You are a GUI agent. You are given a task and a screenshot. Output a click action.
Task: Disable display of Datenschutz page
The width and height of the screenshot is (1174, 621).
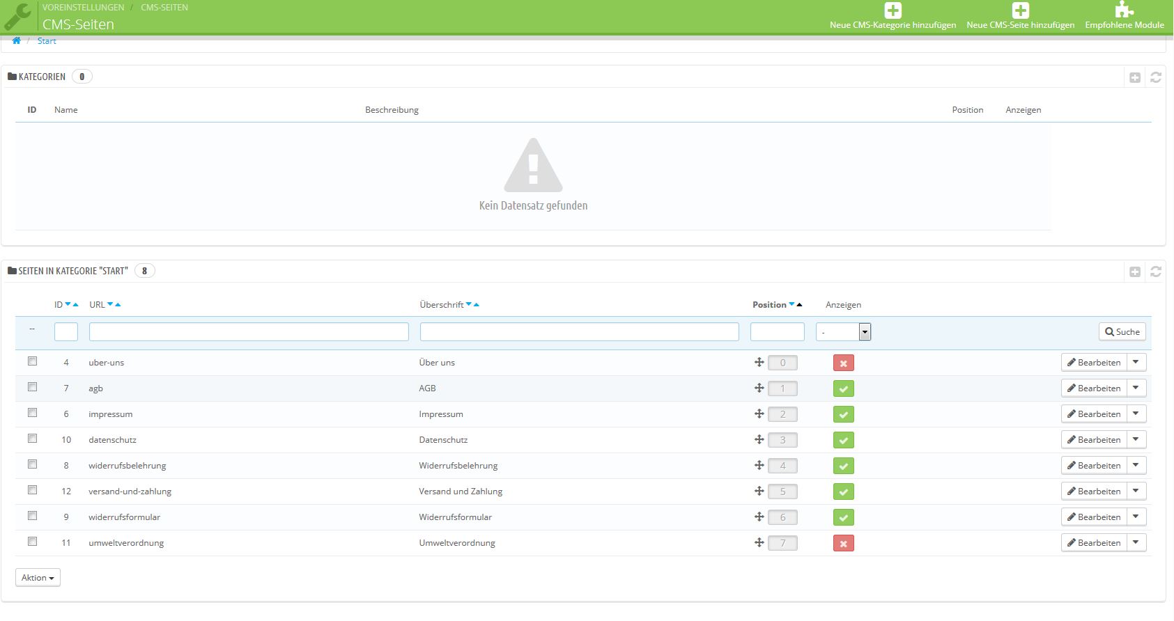843,440
